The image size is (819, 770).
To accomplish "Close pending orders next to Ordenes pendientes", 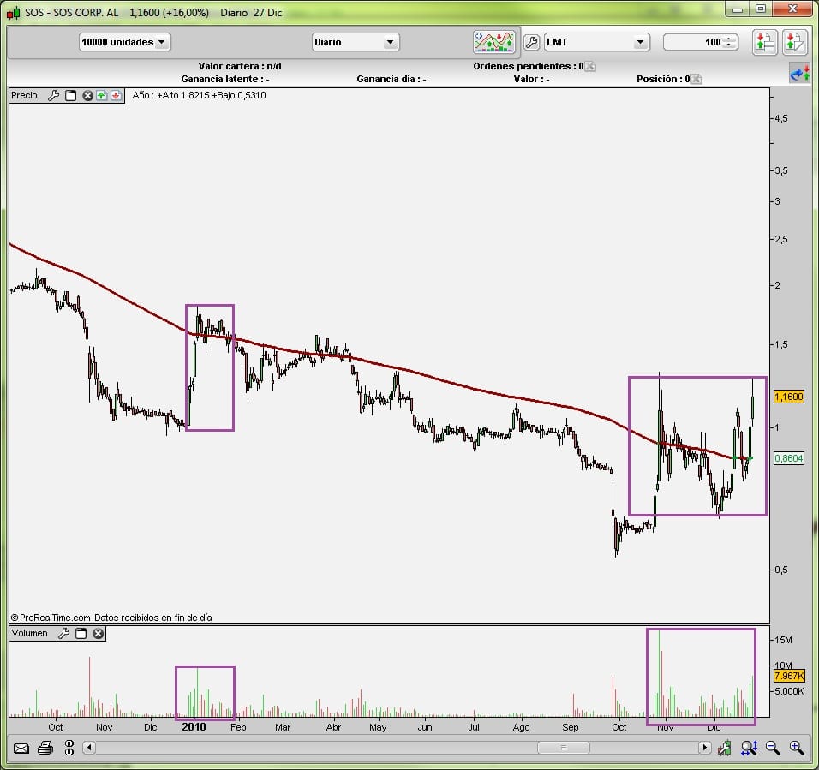I will 591,67.
